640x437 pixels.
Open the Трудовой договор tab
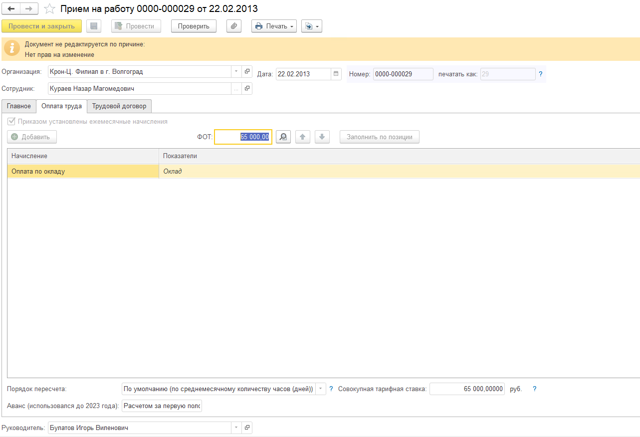pyautogui.click(x=119, y=106)
